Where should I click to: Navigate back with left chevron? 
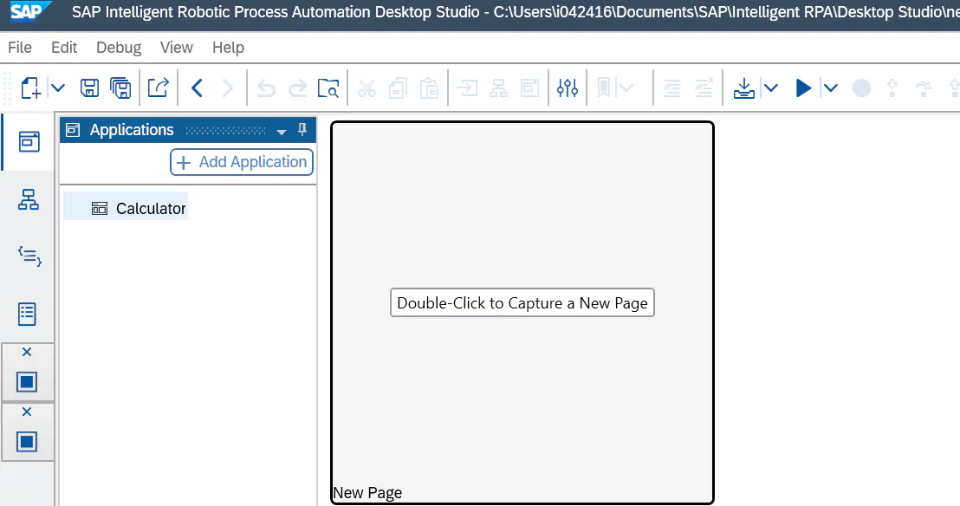click(x=198, y=88)
